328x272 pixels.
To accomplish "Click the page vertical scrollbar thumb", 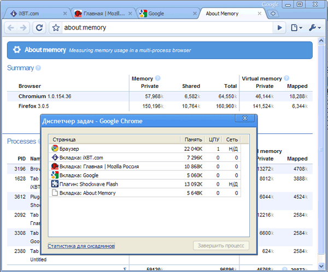I will click(x=321, y=149).
